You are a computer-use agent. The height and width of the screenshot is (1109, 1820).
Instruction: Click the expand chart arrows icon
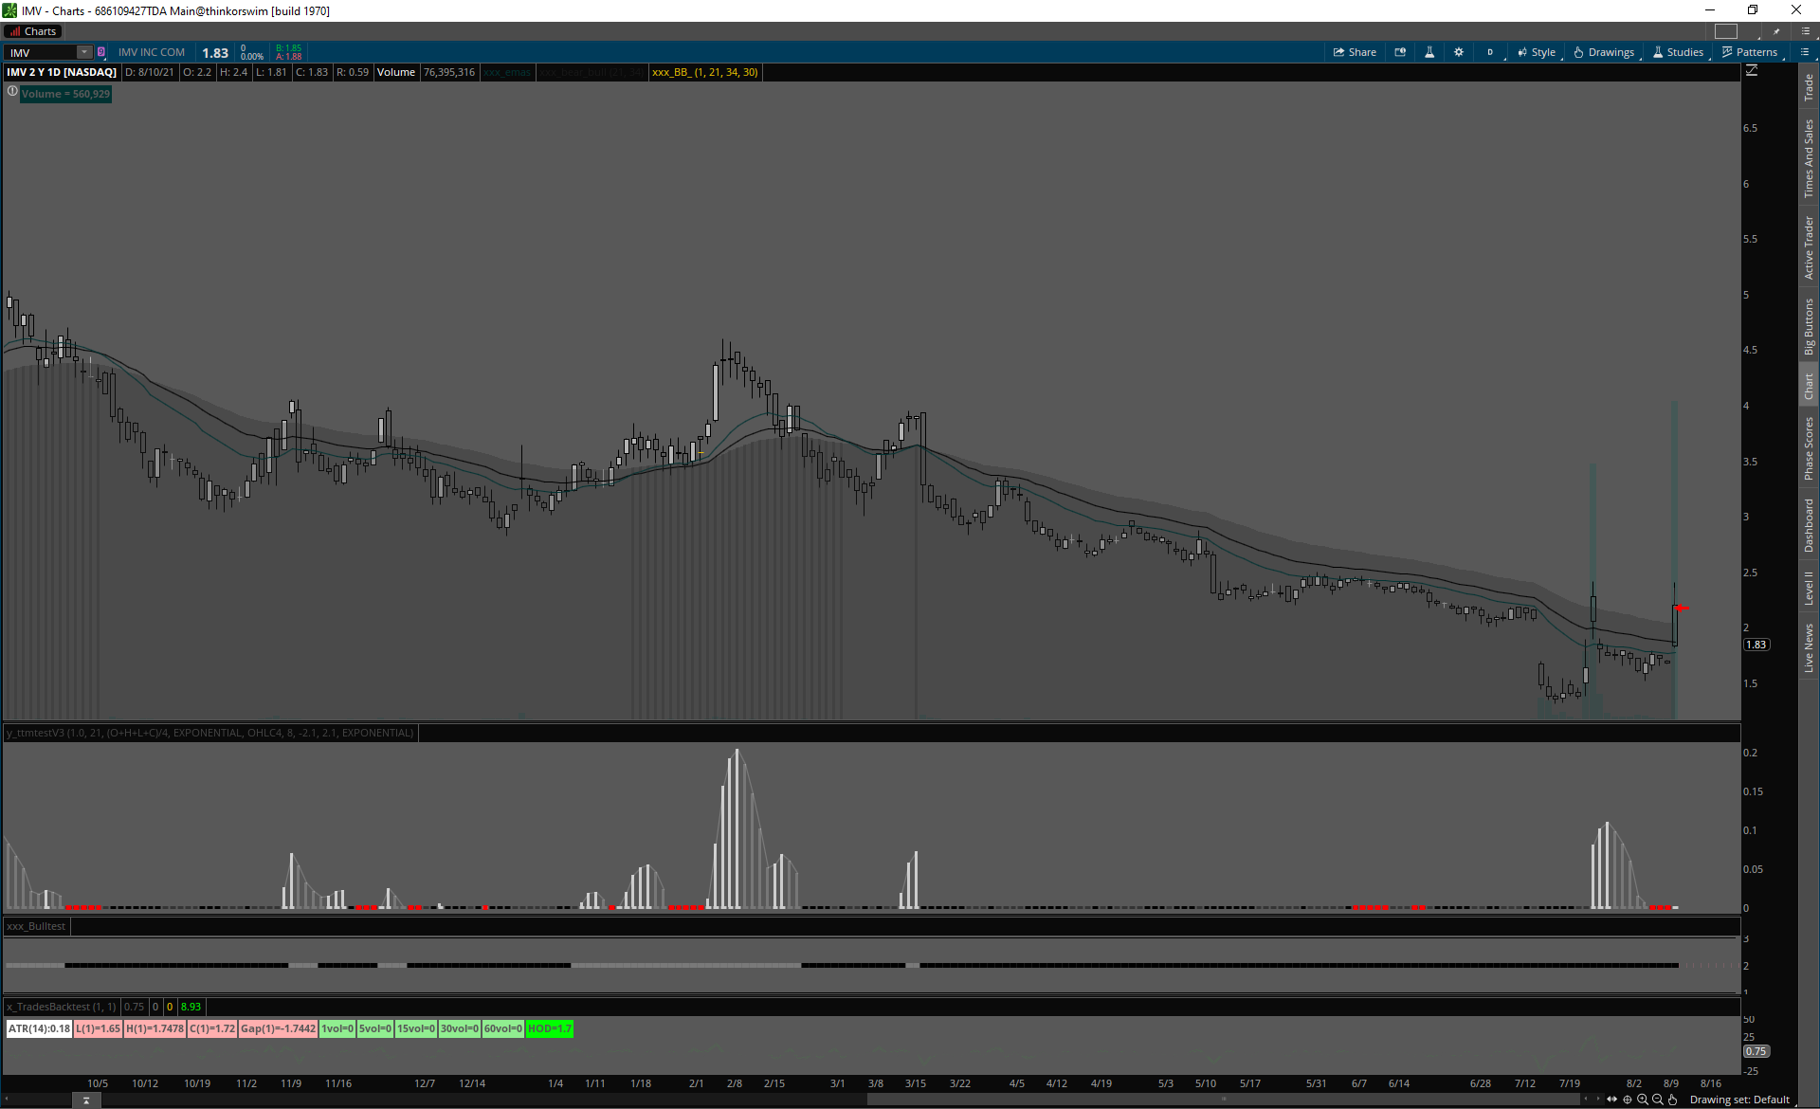pyautogui.click(x=1612, y=1100)
